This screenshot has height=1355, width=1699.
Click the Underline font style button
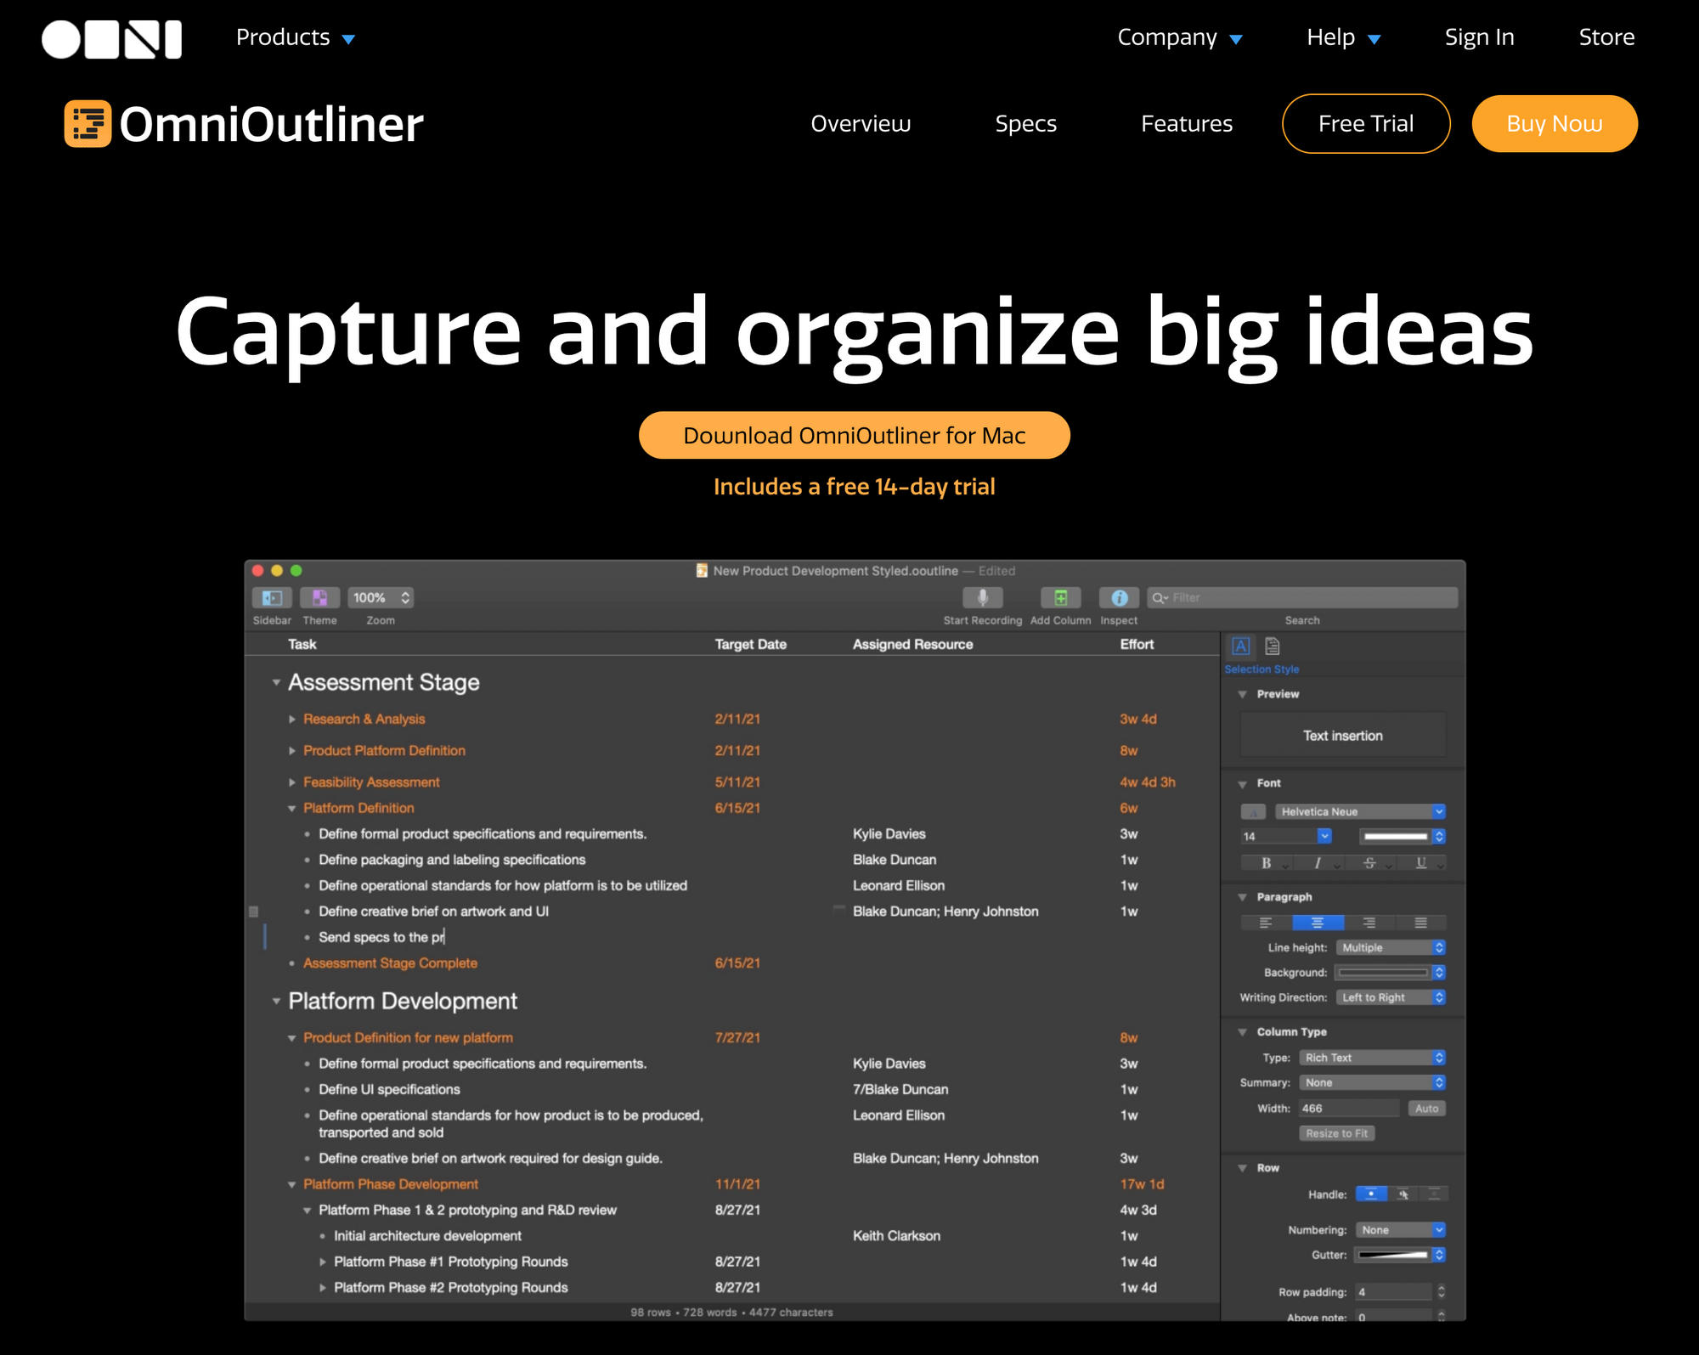click(x=1421, y=863)
